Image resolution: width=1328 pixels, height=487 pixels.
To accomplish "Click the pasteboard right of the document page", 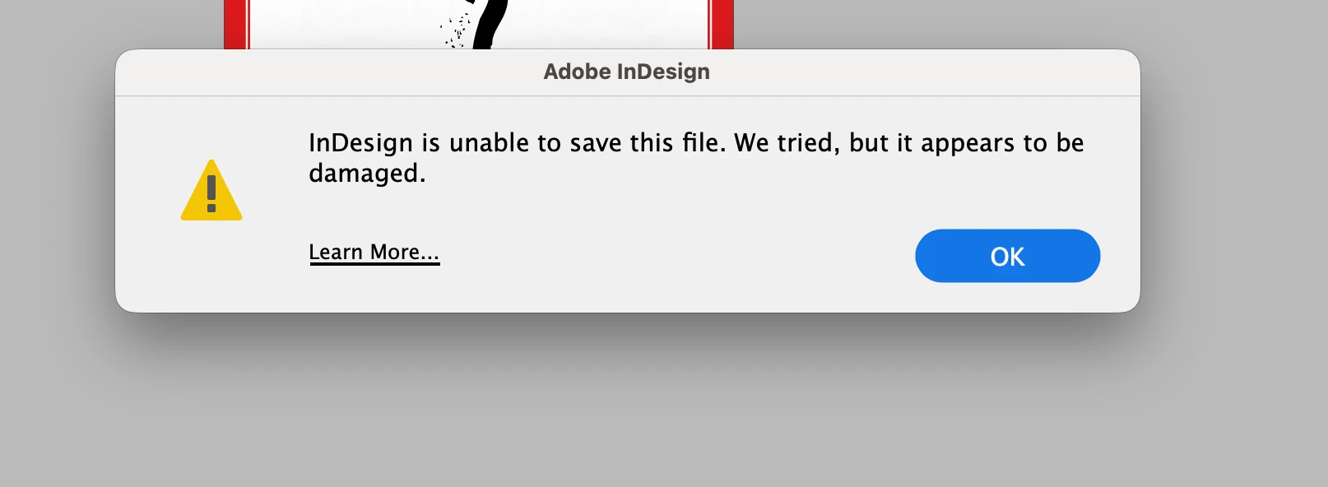I will [1029, 23].
